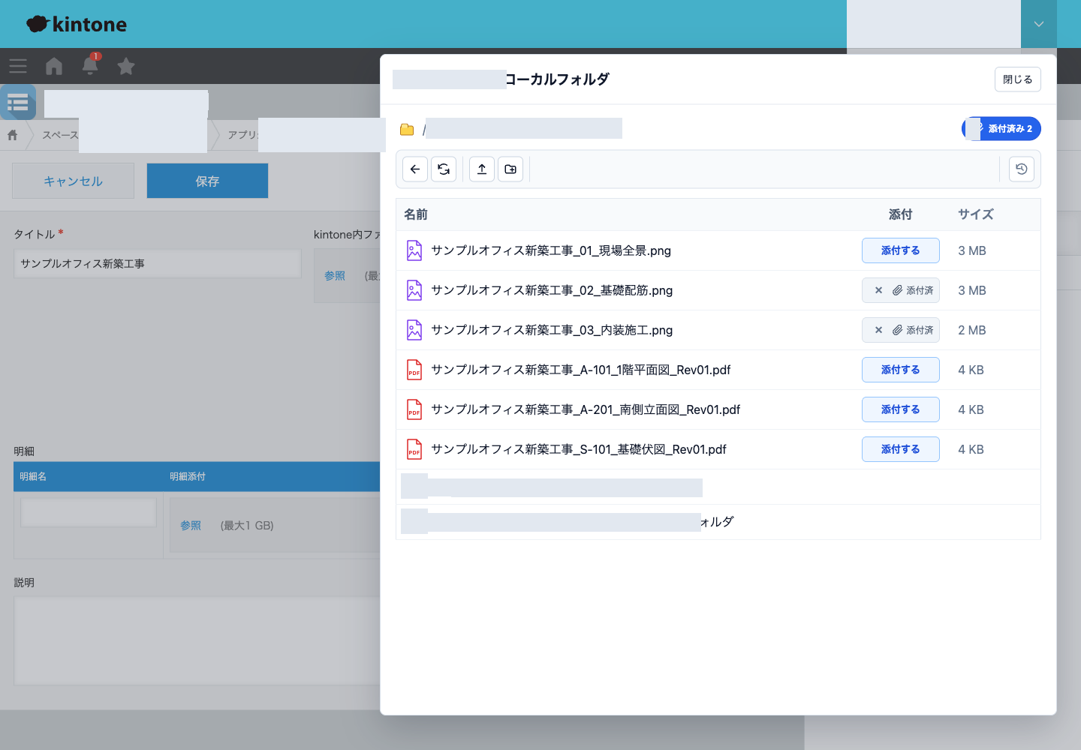The height and width of the screenshot is (750, 1081).
Task: Click the 閉じる button on the dialog
Action: point(1018,79)
